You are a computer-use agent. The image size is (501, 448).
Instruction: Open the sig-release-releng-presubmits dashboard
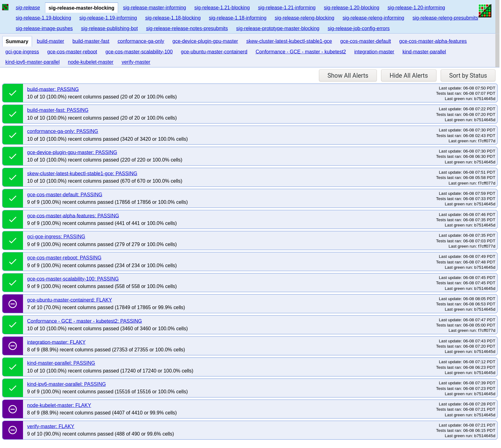(x=445, y=18)
